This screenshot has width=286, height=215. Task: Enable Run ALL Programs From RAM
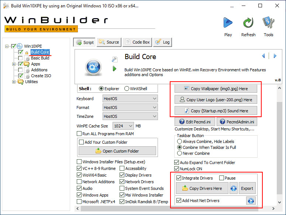[79, 134]
